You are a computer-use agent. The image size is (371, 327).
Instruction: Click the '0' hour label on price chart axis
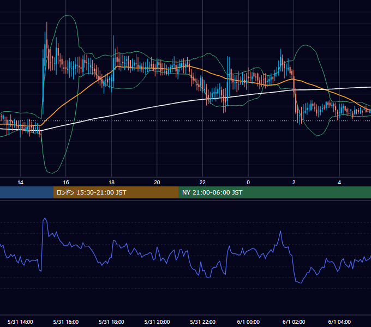tap(248, 183)
